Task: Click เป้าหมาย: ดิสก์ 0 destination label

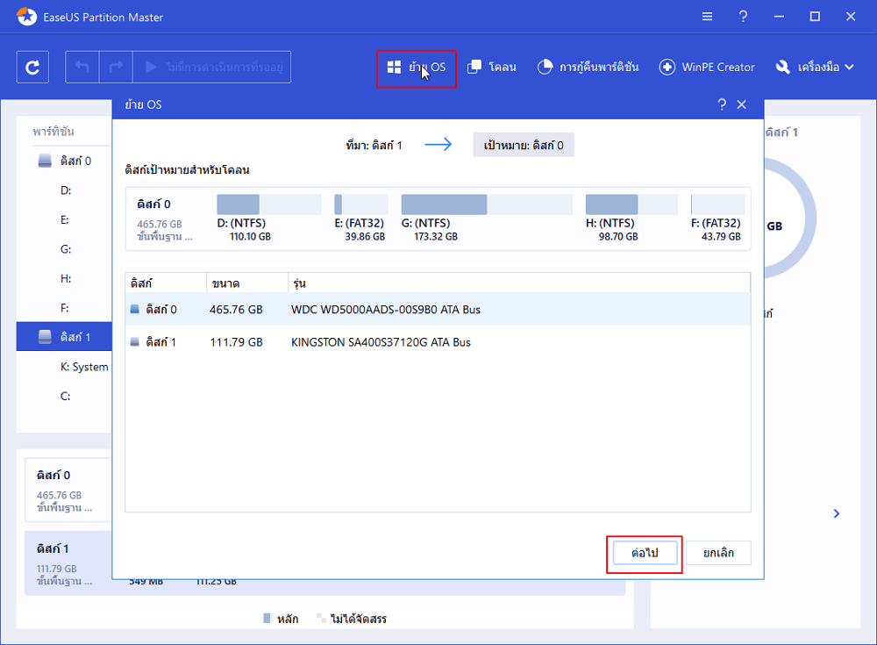Action: 524,145
